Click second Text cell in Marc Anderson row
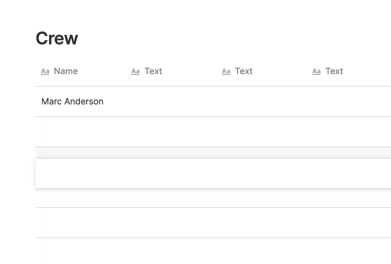Viewport: 391px width, 264px height. coord(262,101)
